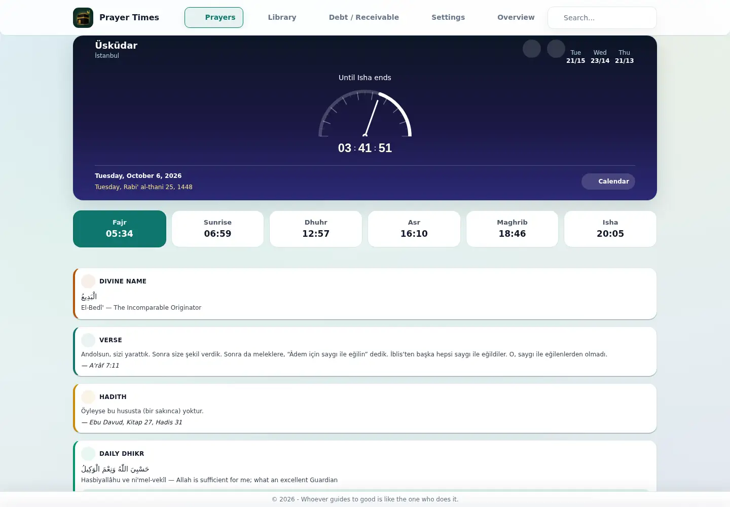
Task: Click 'El-Bedî' — The Incomparable Originator' text
Action: click(x=141, y=308)
